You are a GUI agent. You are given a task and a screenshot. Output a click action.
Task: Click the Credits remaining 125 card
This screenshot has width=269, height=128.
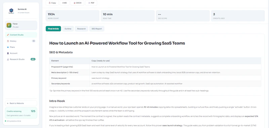[x=21, y=113]
